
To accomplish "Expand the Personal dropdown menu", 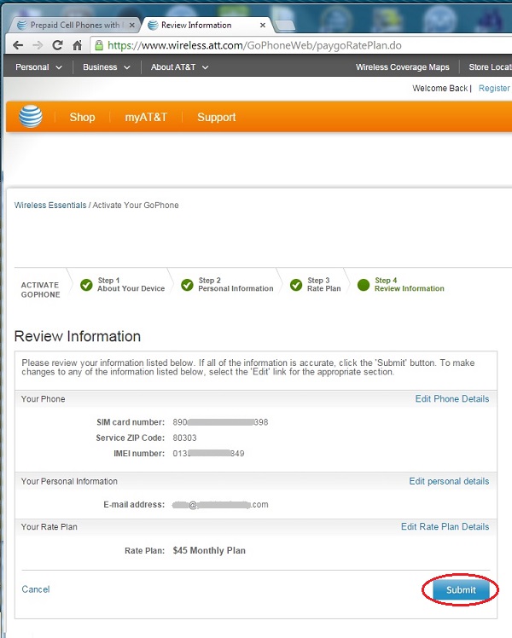I will point(38,67).
